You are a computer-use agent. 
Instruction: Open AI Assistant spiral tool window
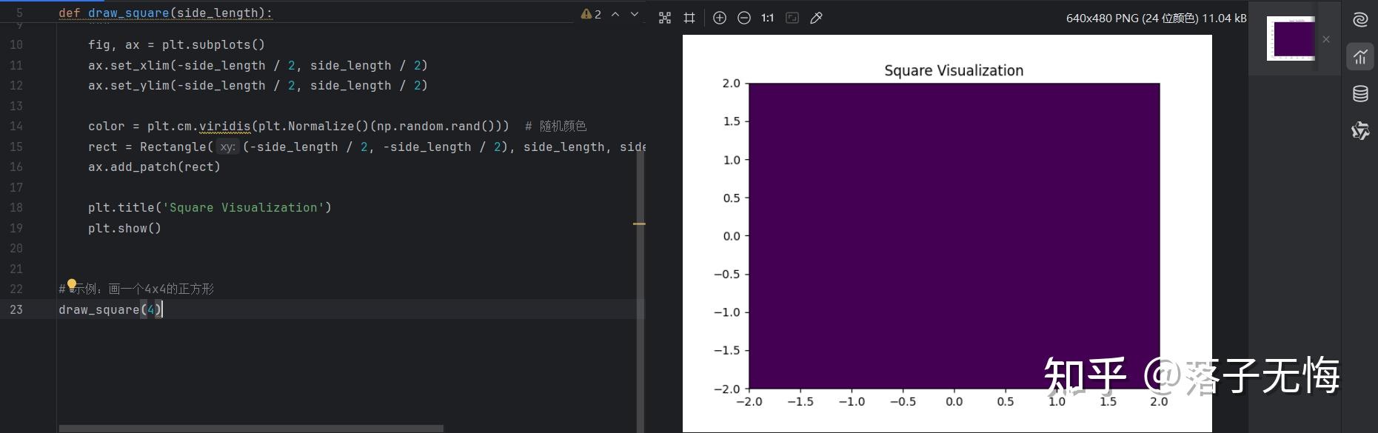(1360, 20)
